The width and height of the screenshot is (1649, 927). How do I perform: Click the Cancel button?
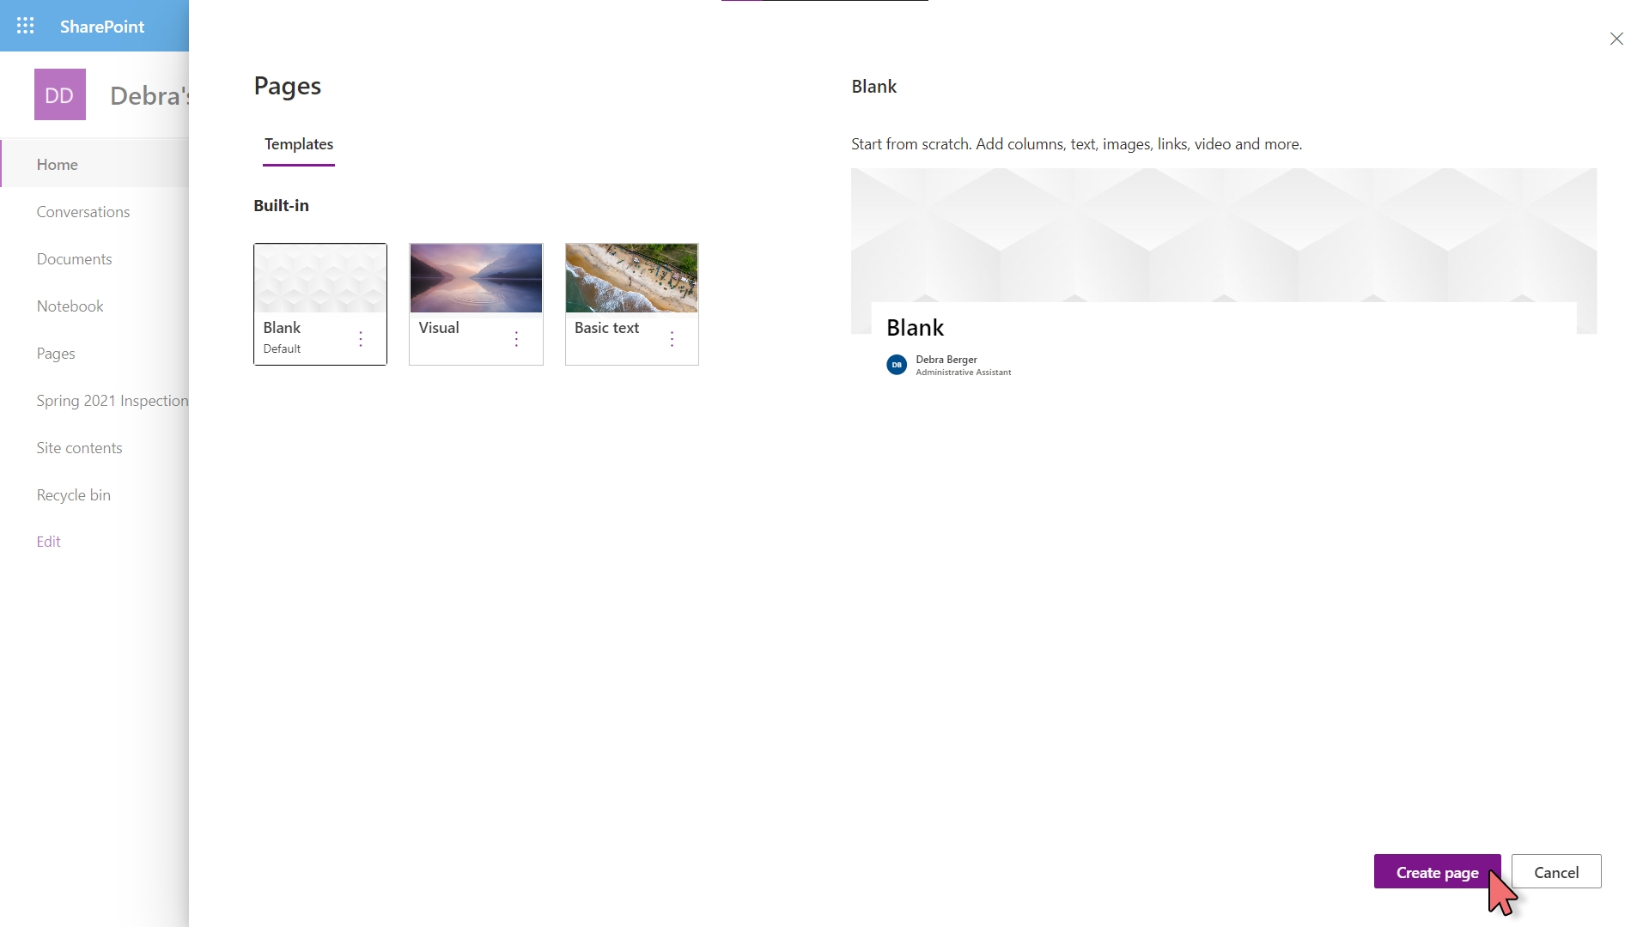tap(1556, 871)
